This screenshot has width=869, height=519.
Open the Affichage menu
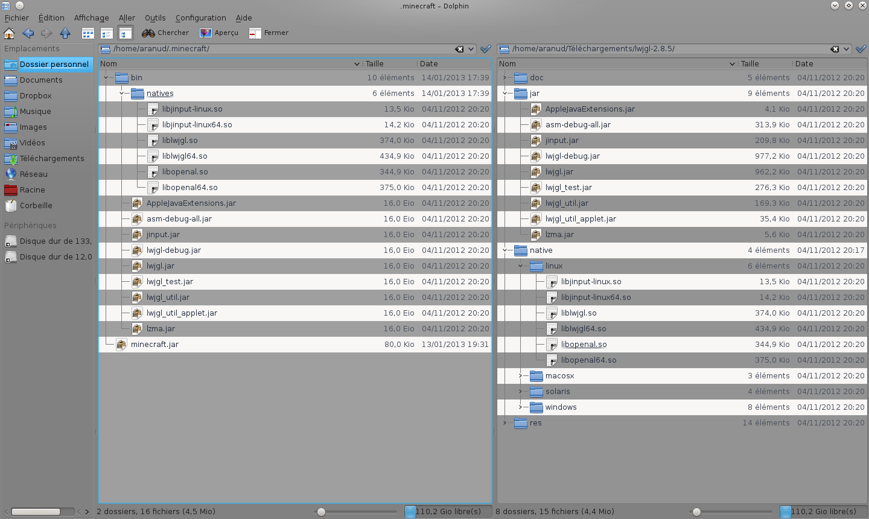coord(91,18)
